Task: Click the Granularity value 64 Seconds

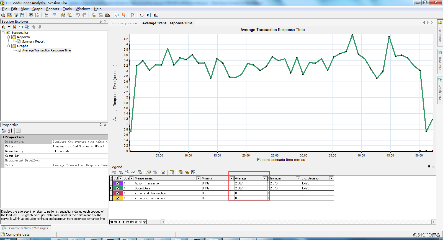Action: [79, 151]
